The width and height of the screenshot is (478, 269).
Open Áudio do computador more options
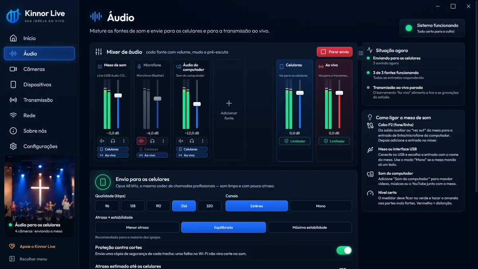click(203, 141)
